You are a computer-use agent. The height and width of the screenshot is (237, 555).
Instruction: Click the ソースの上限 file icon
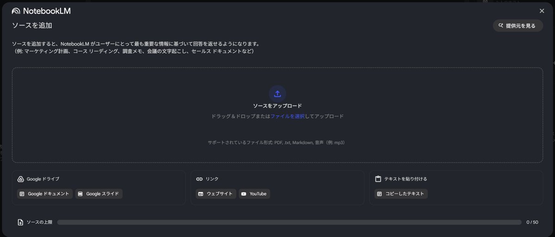tap(20, 222)
